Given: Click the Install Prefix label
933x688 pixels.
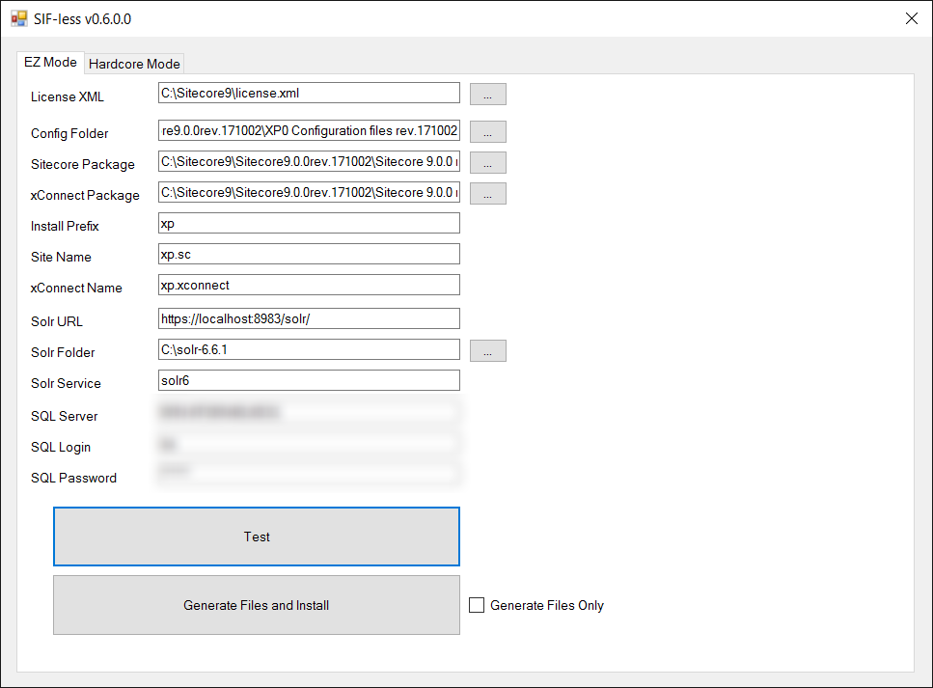Looking at the screenshot, I should (65, 226).
